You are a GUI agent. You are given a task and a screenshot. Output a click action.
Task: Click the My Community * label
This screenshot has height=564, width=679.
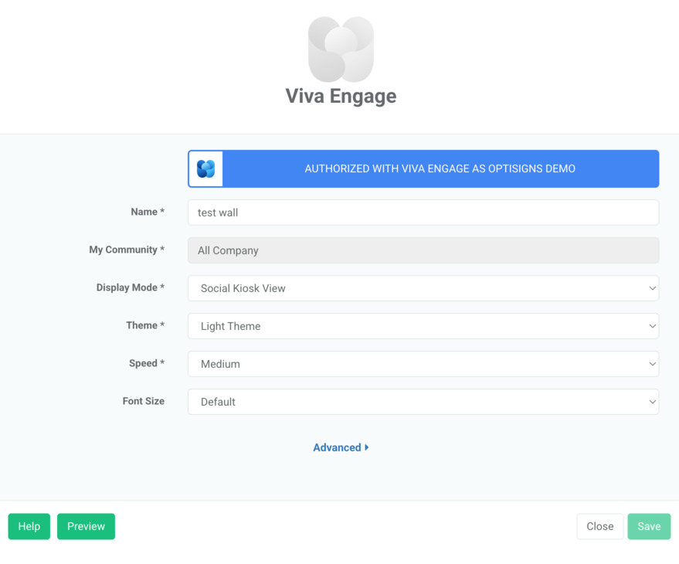click(127, 250)
